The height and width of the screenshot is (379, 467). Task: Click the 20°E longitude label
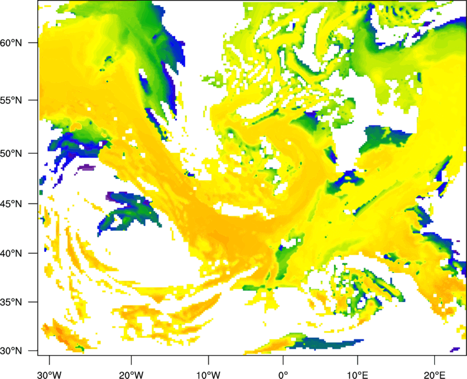434,375
